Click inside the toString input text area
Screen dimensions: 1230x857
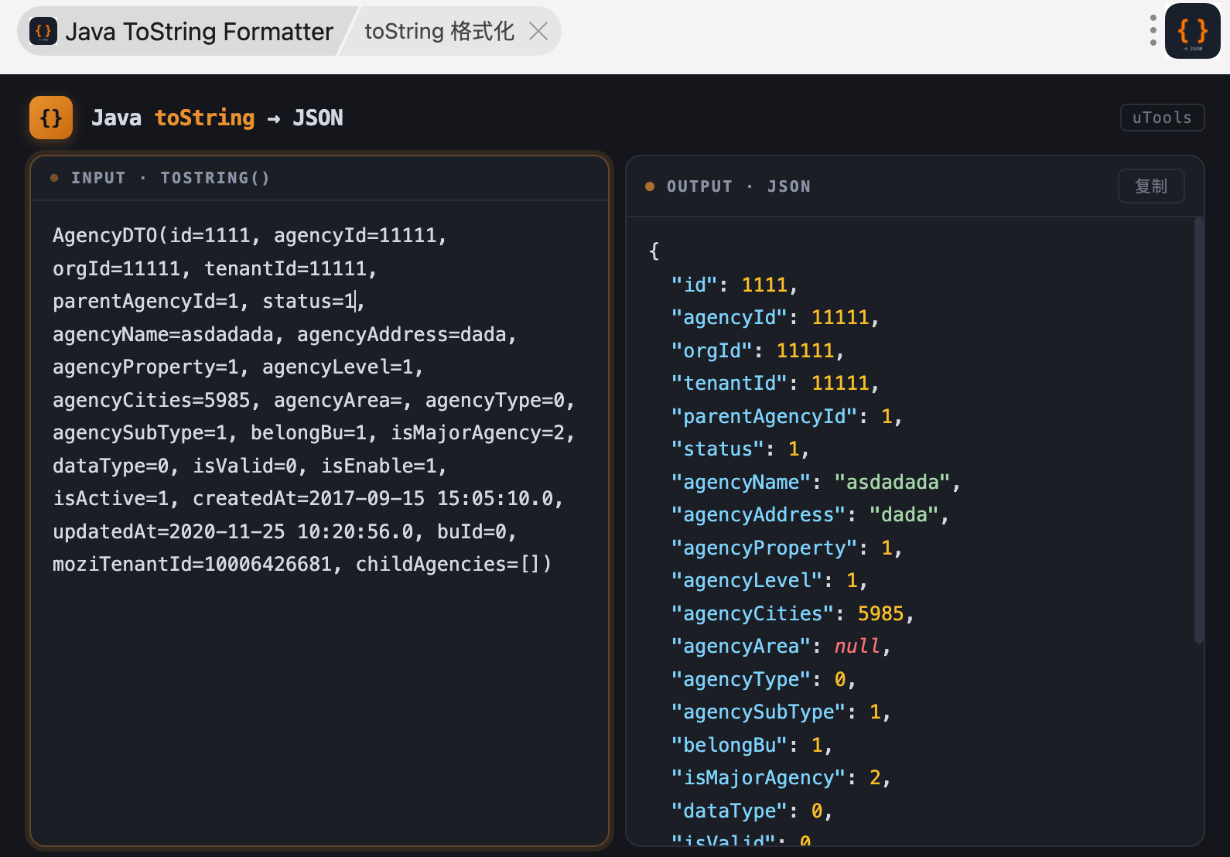point(319,523)
